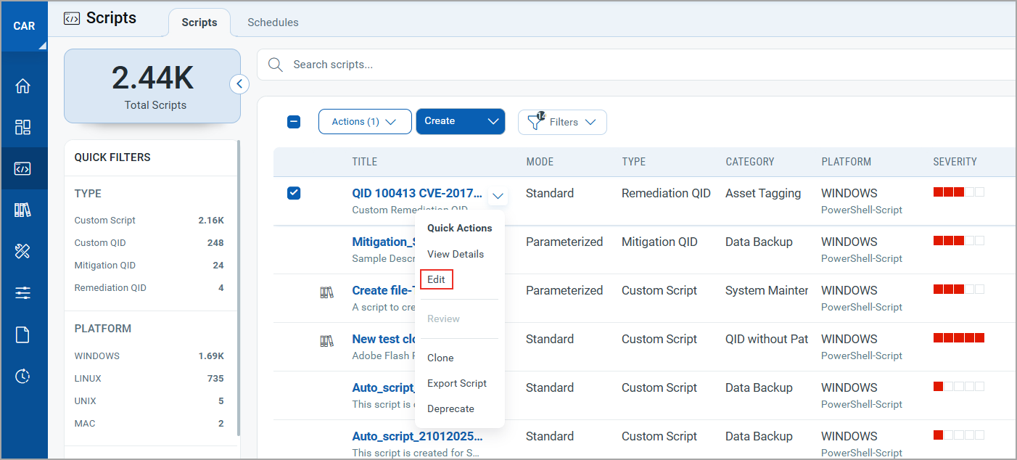Open the Auto_script_21012025 script link
Screen dimensions: 1017x460
click(417, 436)
